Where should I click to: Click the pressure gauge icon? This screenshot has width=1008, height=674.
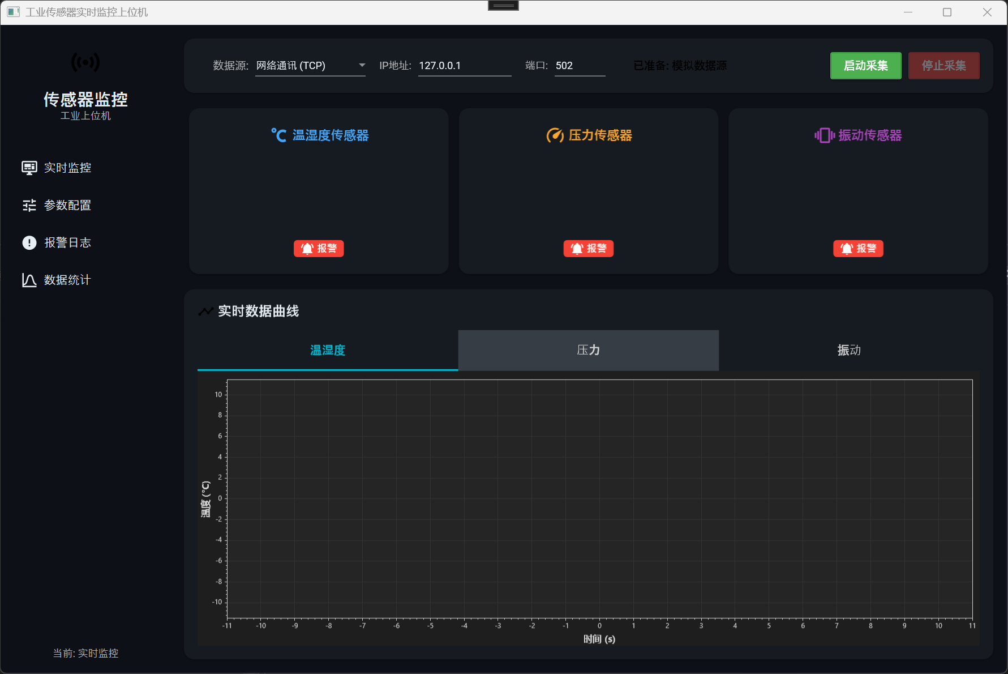coord(555,135)
